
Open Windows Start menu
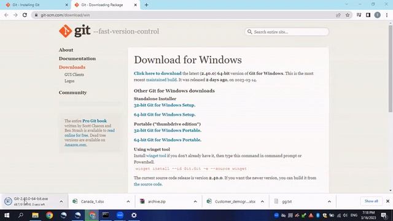click(7, 215)
